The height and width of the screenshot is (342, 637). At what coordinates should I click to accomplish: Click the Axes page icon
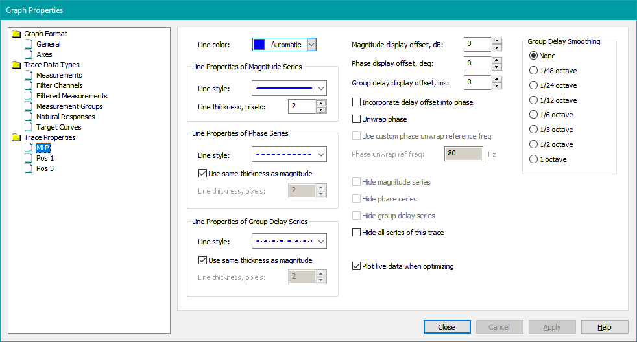(x=29, y=54)
